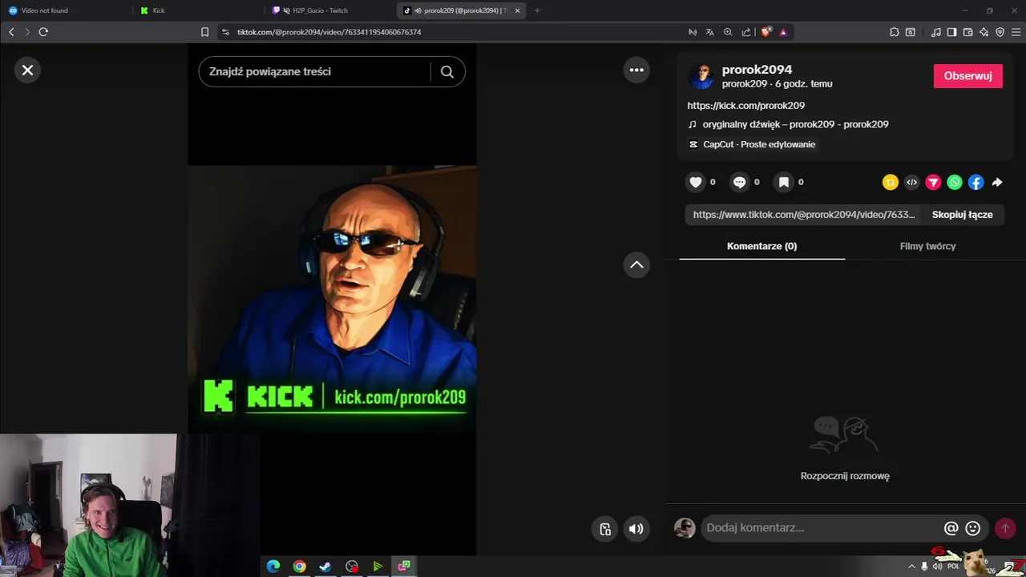Insert a mention with @ icon

coord(951,528)
